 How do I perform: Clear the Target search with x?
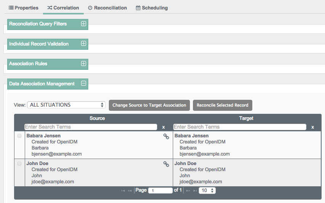312,127
